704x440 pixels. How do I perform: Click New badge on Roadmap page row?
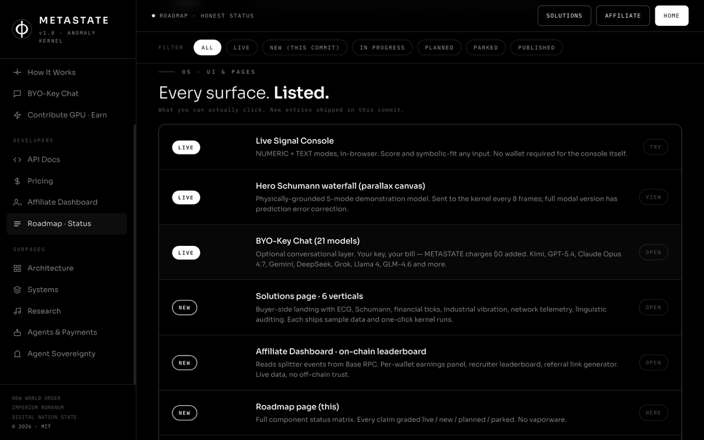[x=185, y=413]
